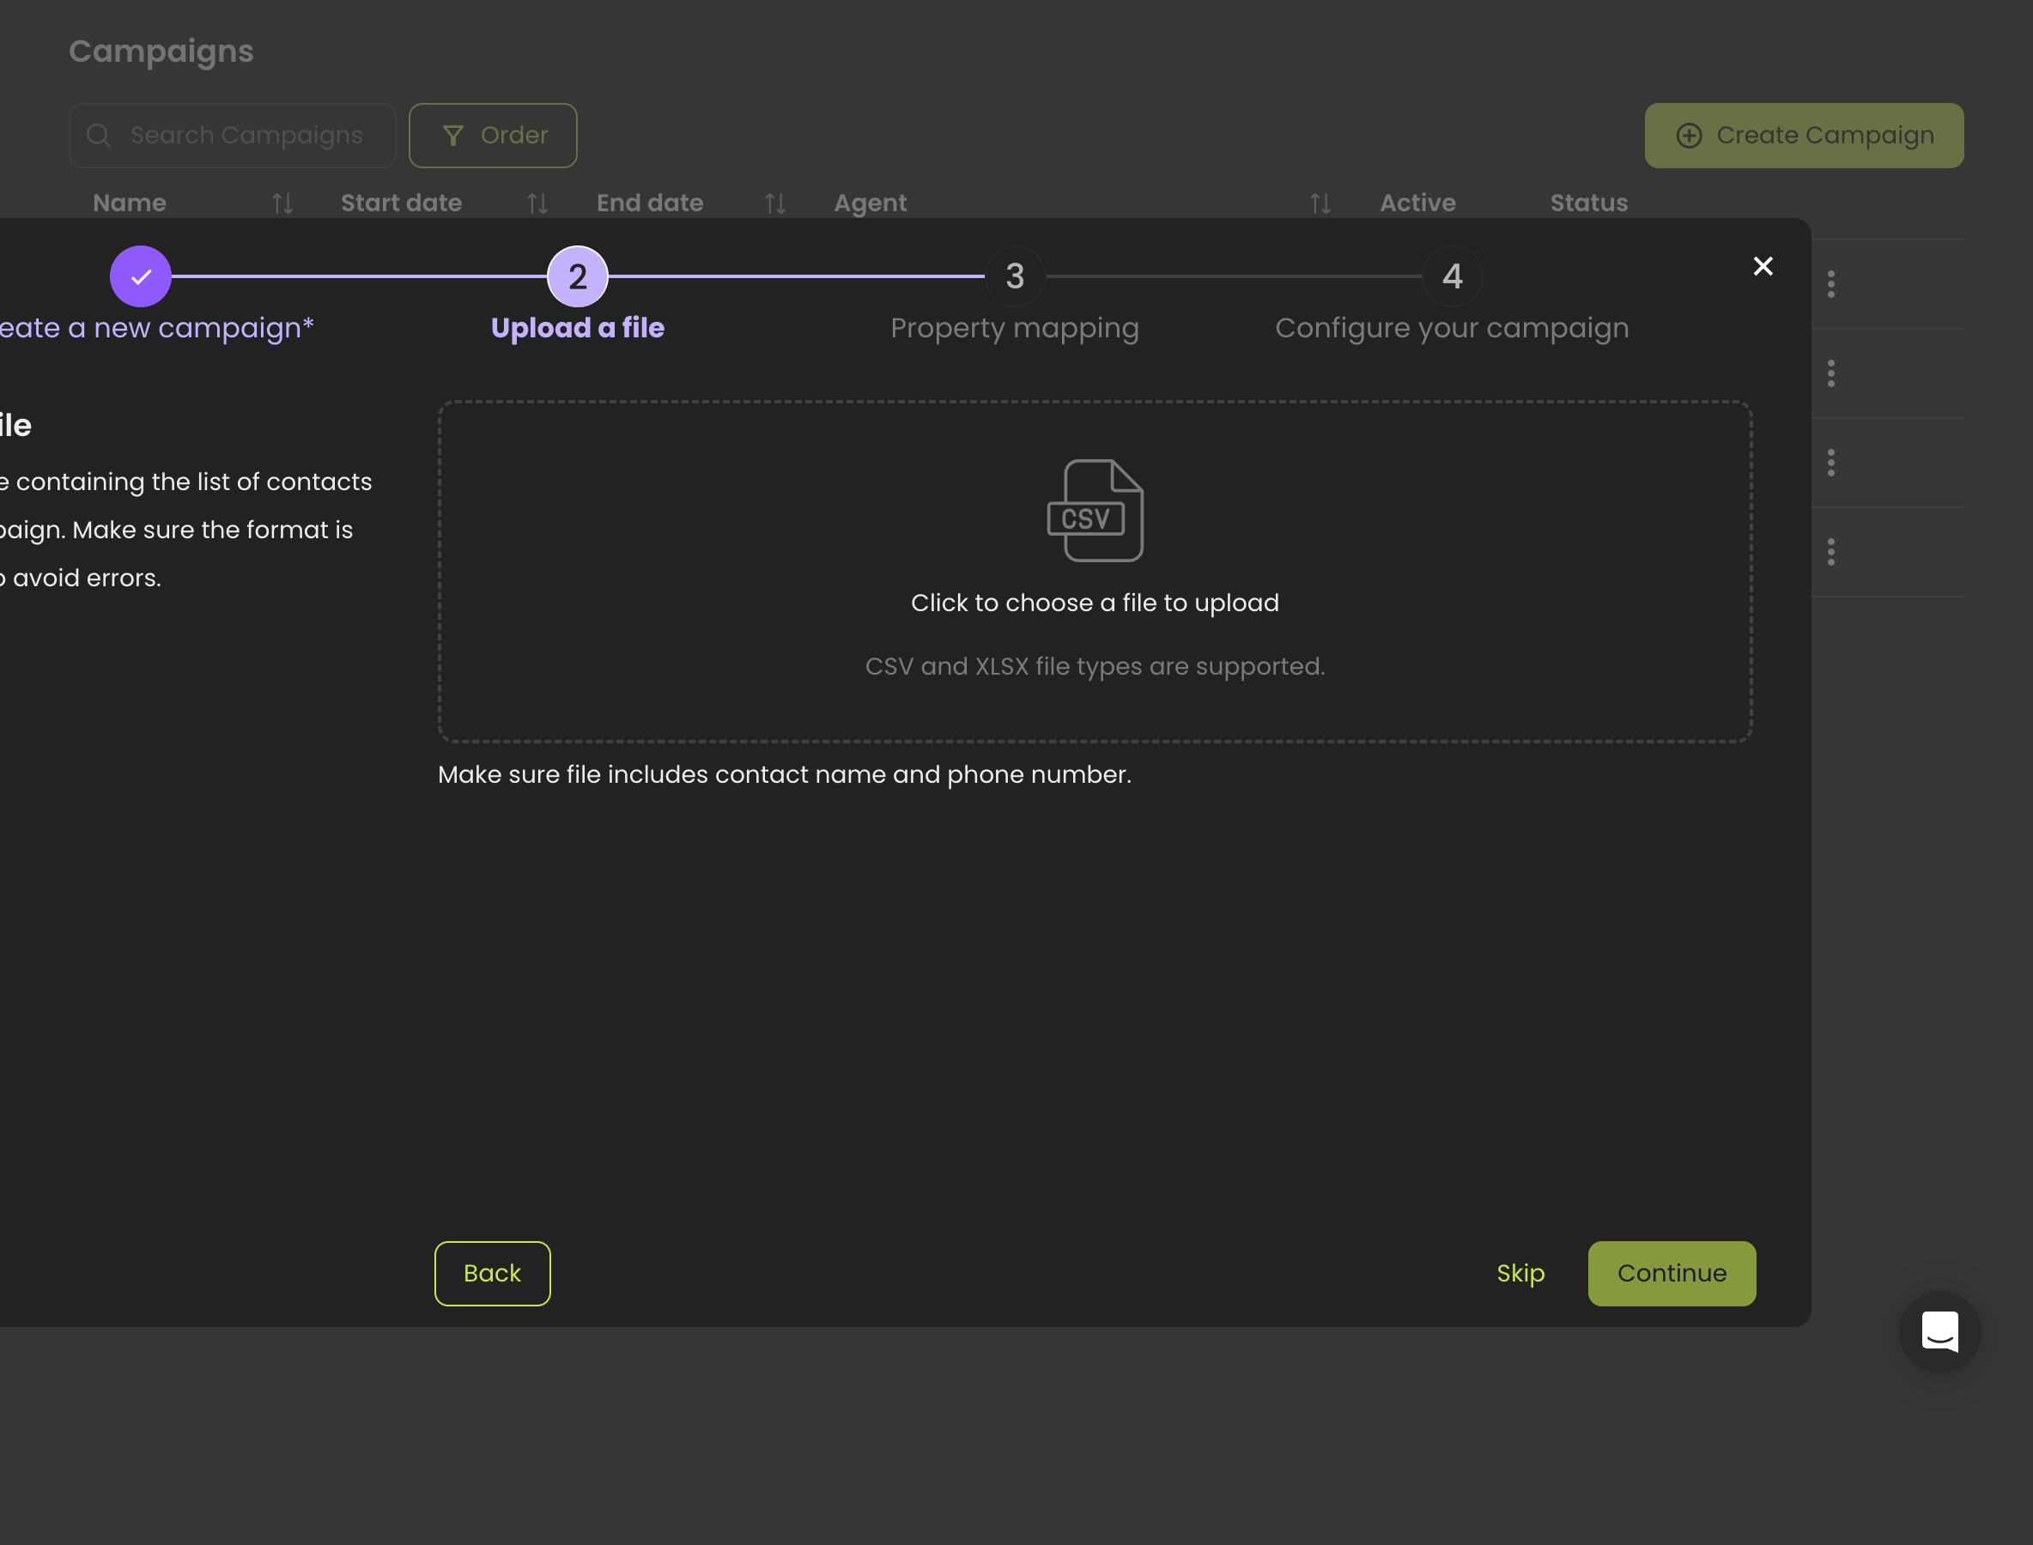2033x1545 pixels.
Task: Open second row's three-dot options menu
Action: [x=1830, y=373]
